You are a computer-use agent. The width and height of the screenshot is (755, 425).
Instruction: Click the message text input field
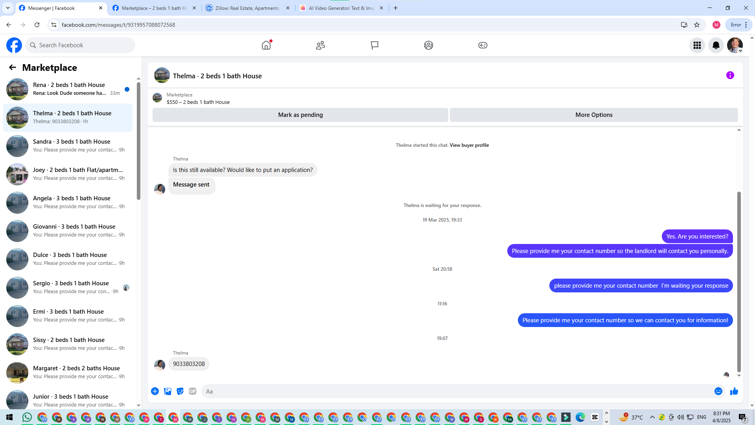point(456,391)
